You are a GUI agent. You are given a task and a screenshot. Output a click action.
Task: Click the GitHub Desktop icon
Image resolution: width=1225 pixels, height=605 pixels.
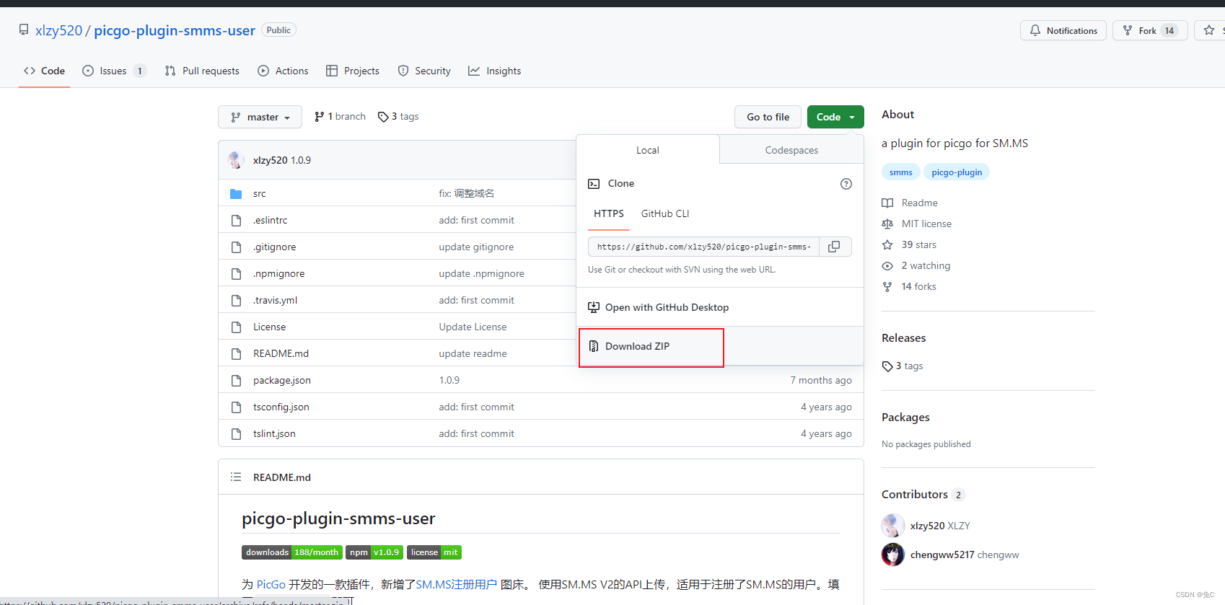tap(594, 307)
